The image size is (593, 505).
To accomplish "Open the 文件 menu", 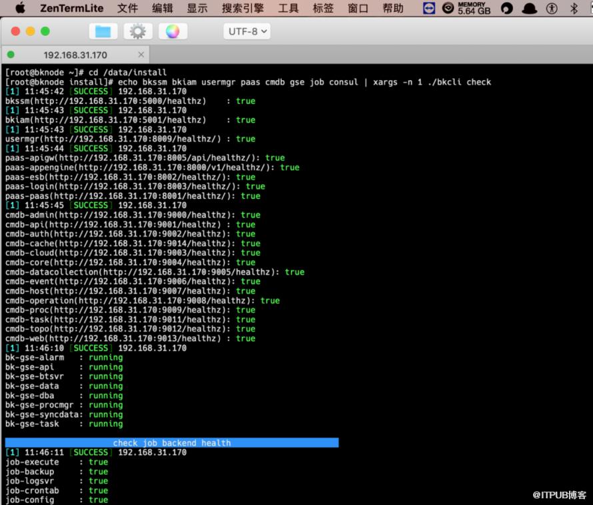I will tap(127, 8).
